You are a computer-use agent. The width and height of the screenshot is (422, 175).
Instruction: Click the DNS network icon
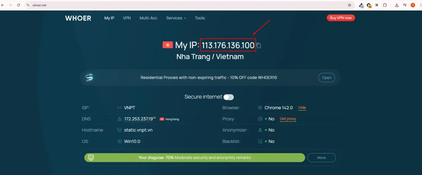(x=120, y=119)
